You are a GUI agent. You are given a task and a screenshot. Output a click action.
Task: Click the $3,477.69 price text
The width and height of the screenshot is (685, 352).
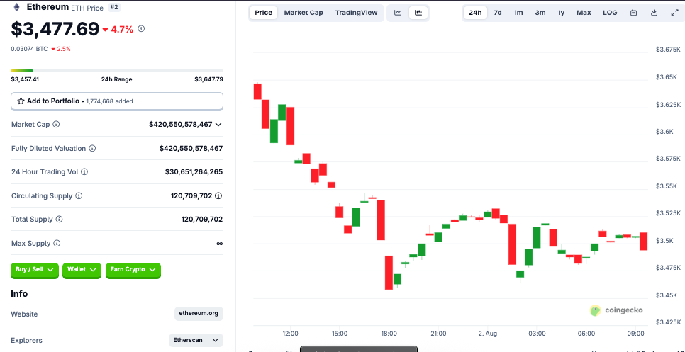coord(55,29)
